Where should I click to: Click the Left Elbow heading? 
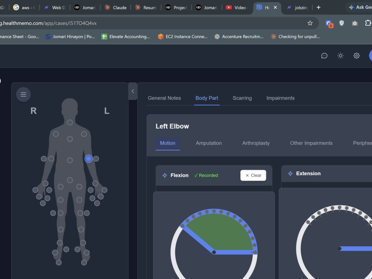point(172,126)
